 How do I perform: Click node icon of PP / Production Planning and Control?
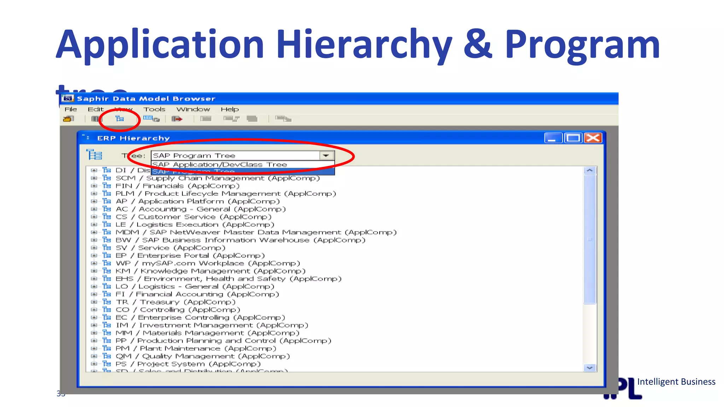[x=107, y=341]
